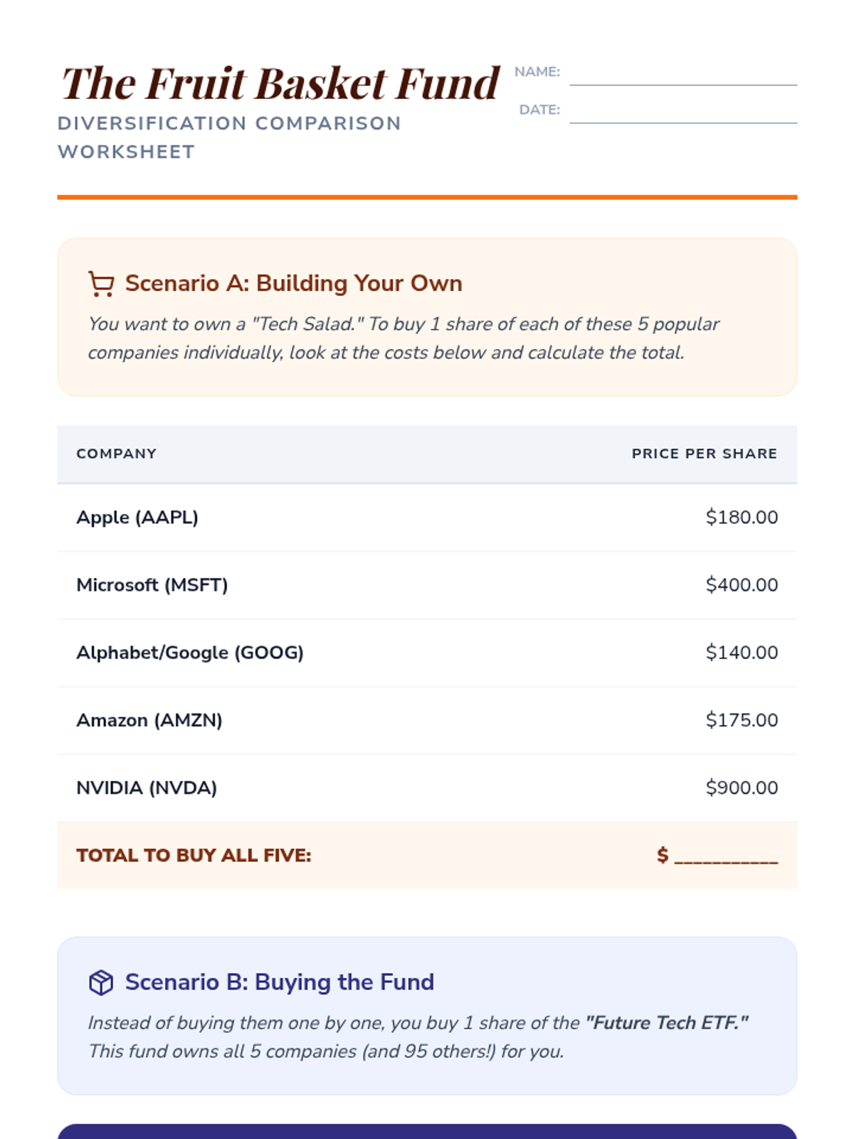Click the Alphabet/Google (GOOG) row label

(190, 653)
